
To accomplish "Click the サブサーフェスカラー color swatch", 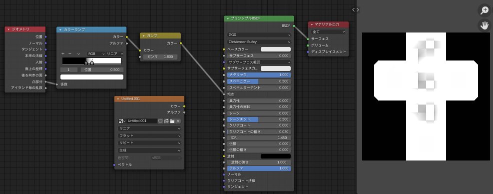I will [276, 68].
